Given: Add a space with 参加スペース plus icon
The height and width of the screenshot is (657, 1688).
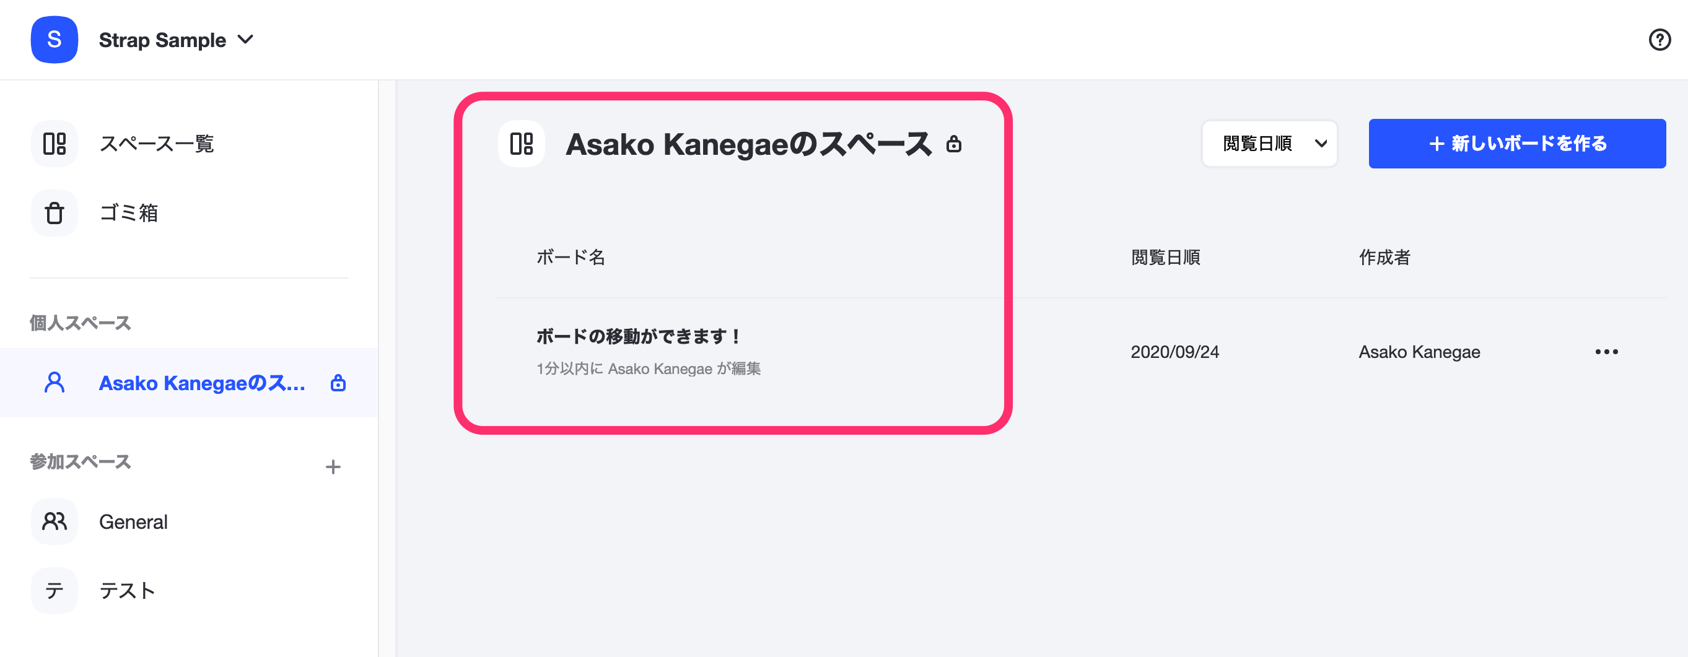Looking at the screenshot, I should point(333,467).
